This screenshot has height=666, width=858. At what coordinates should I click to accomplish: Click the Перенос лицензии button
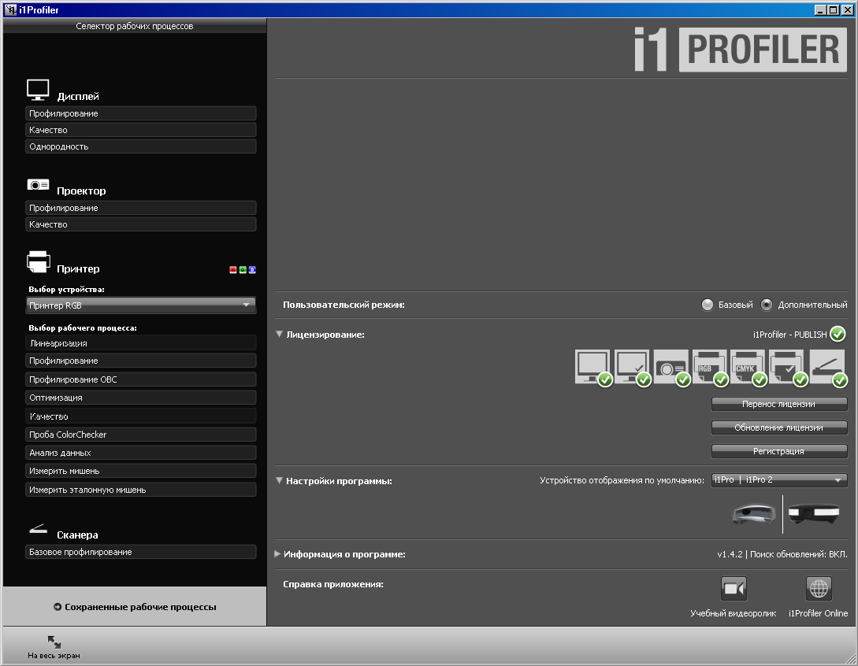[x=779, y=404]
